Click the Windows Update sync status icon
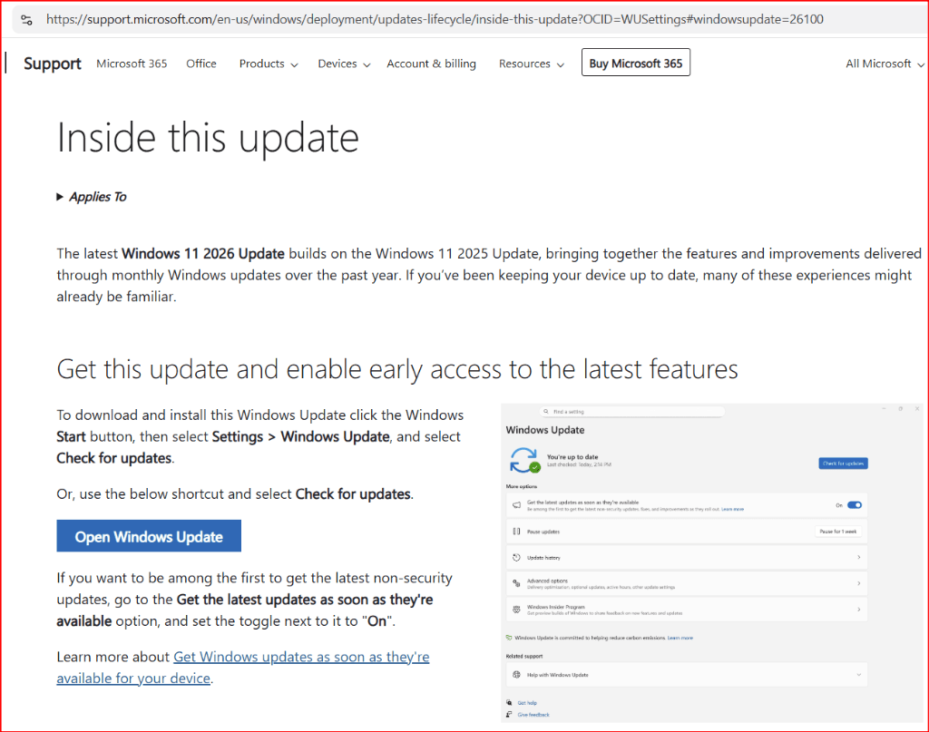The image size is (929, 732). tap(524, 460)
